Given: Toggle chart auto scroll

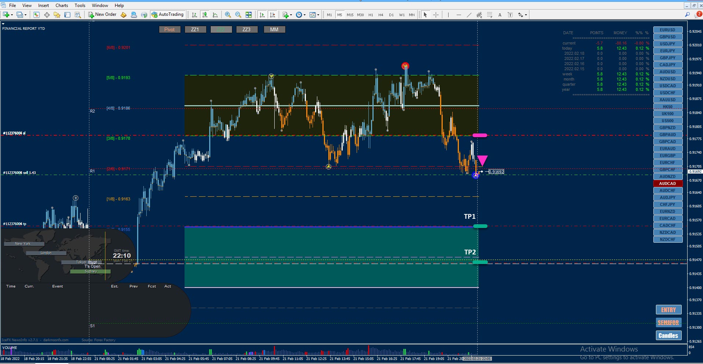Looking at the screenshot, I should pos(262,15).
